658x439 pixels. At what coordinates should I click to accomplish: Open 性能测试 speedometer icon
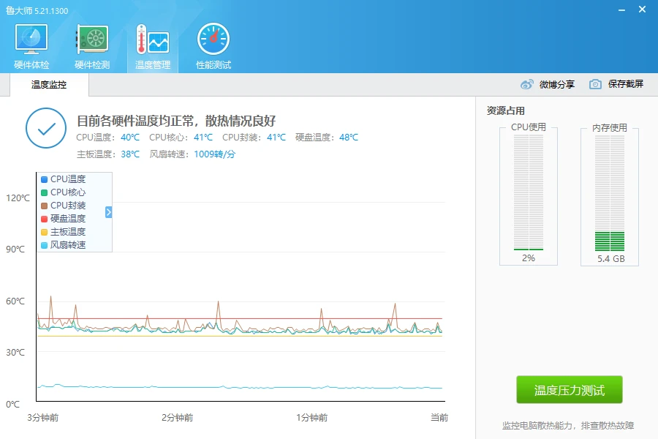coord(213,39)
